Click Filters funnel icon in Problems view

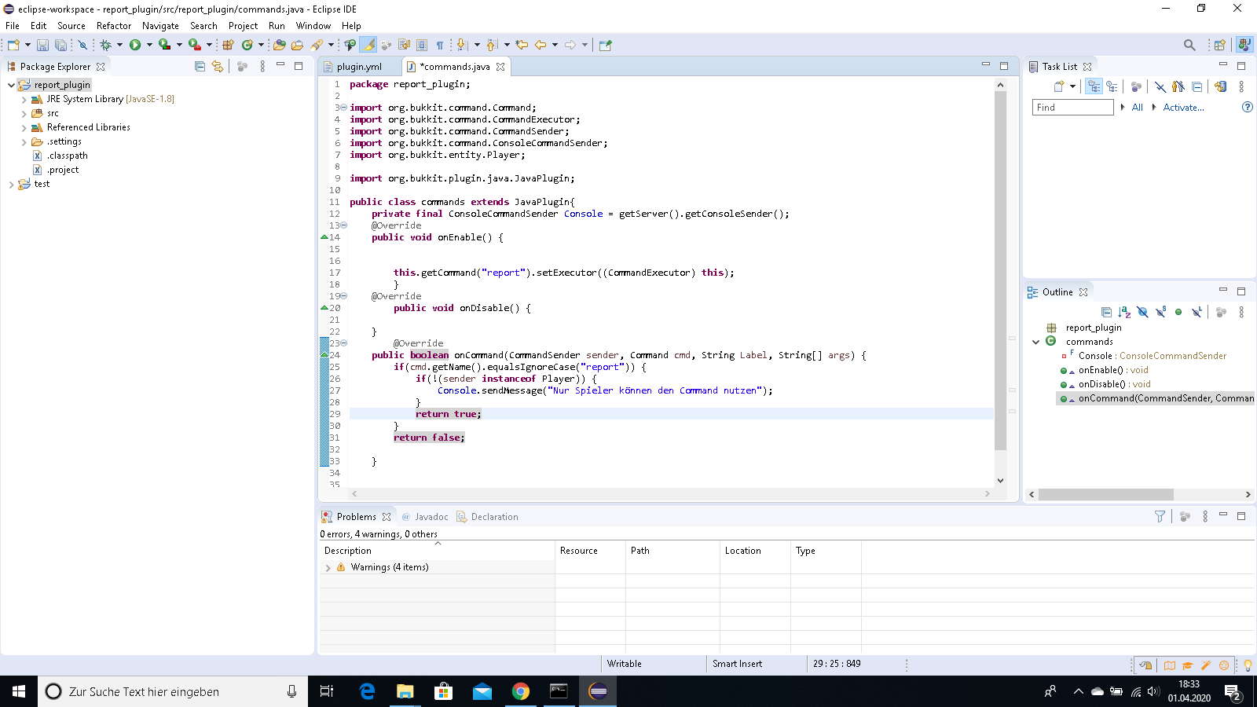(x=1160, y=516)
